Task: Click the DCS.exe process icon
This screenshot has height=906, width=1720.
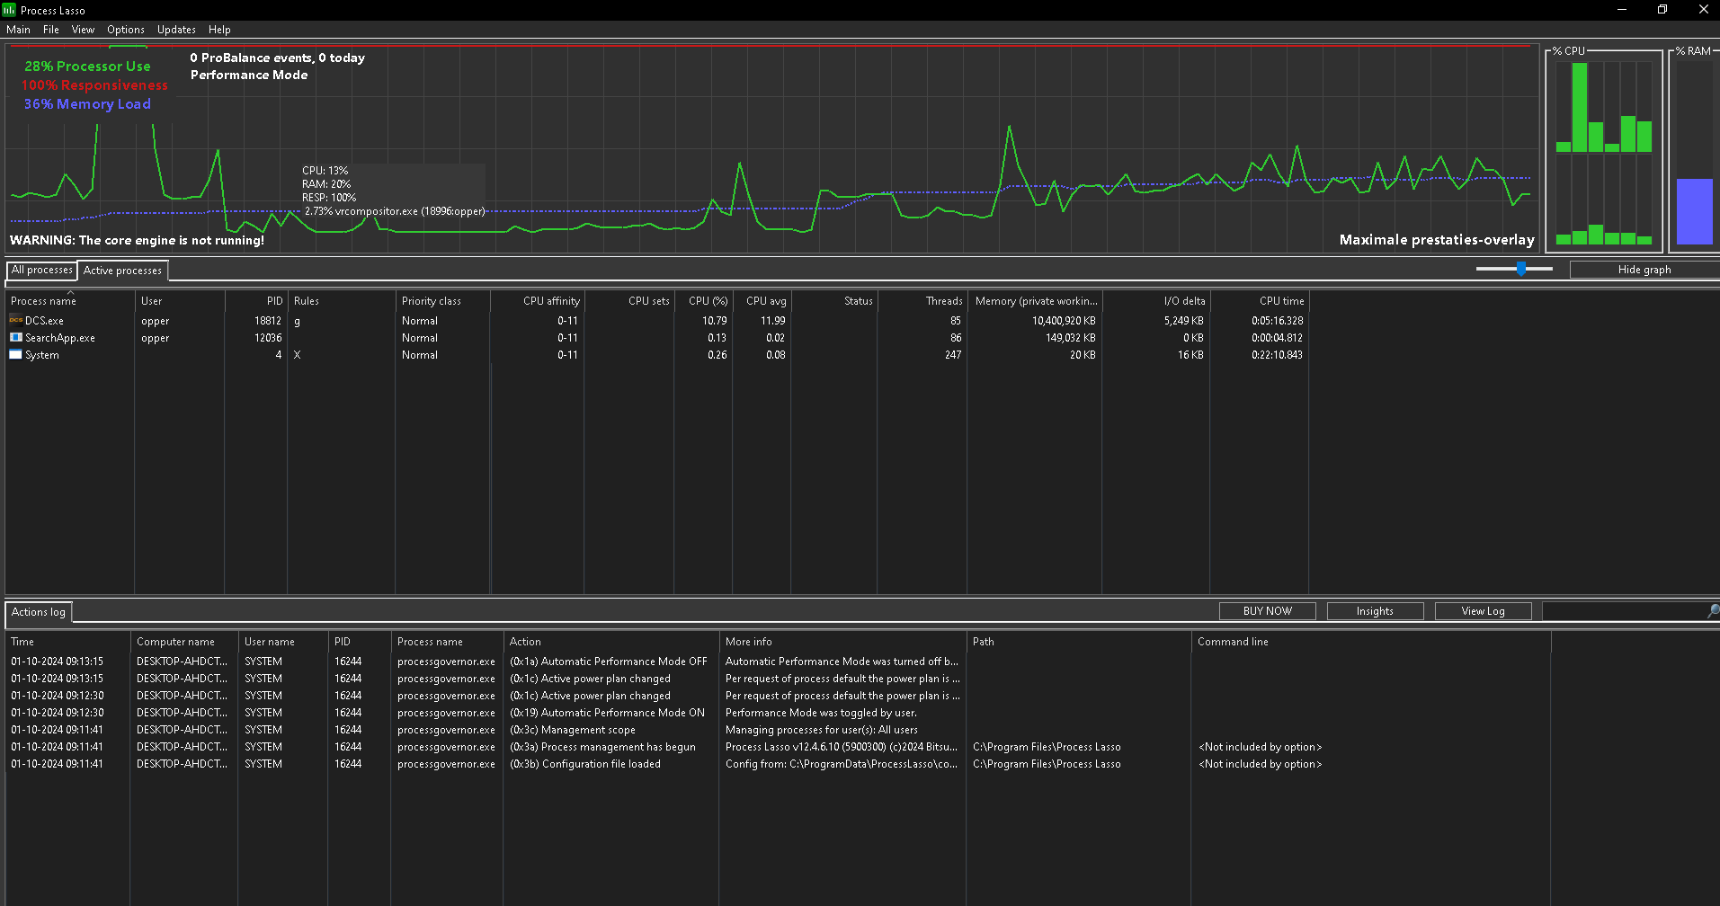Action: 15,320
